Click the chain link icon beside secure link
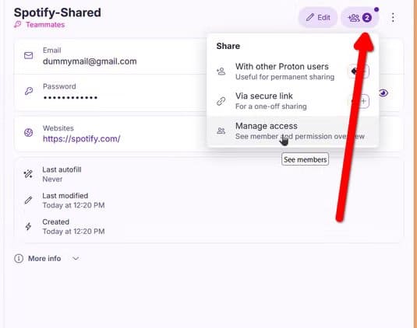 click(221, 101)
